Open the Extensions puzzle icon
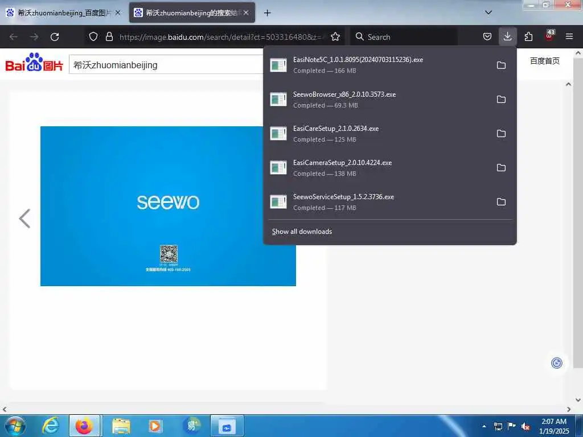Image resolution: width=583 pixels, height=437 pixels. (528, 36)
